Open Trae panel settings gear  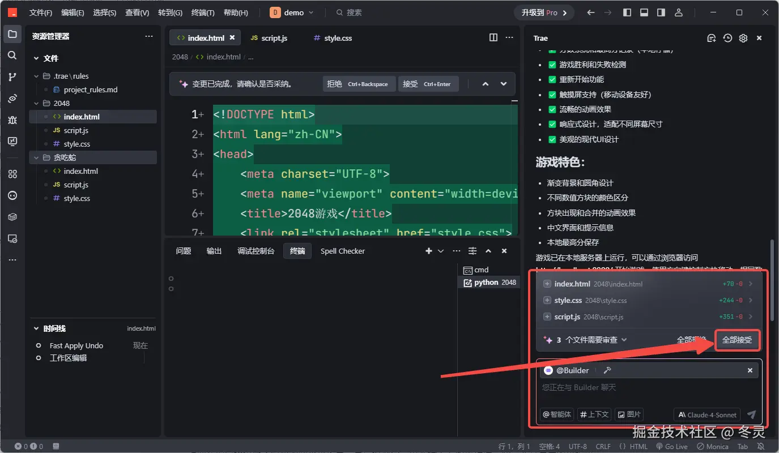pos(743,38)
